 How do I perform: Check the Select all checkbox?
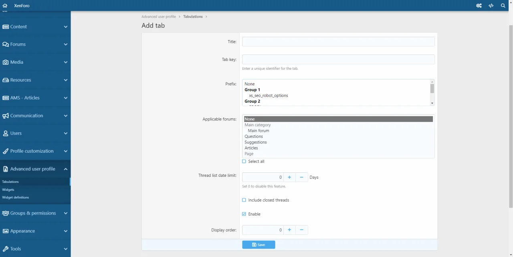point(244,161)
